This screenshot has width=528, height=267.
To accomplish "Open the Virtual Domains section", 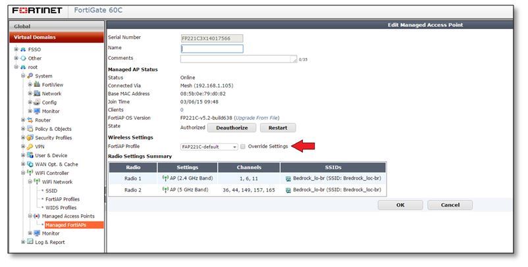I will (x=57, y=37).
